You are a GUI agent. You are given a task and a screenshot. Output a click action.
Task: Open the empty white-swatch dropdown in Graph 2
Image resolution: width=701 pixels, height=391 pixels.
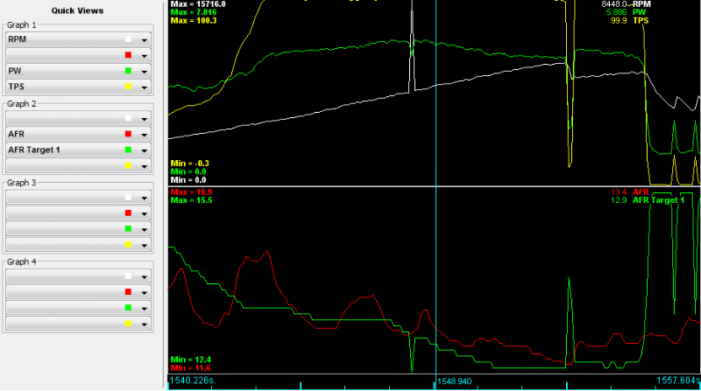click(x=142, y=118)
